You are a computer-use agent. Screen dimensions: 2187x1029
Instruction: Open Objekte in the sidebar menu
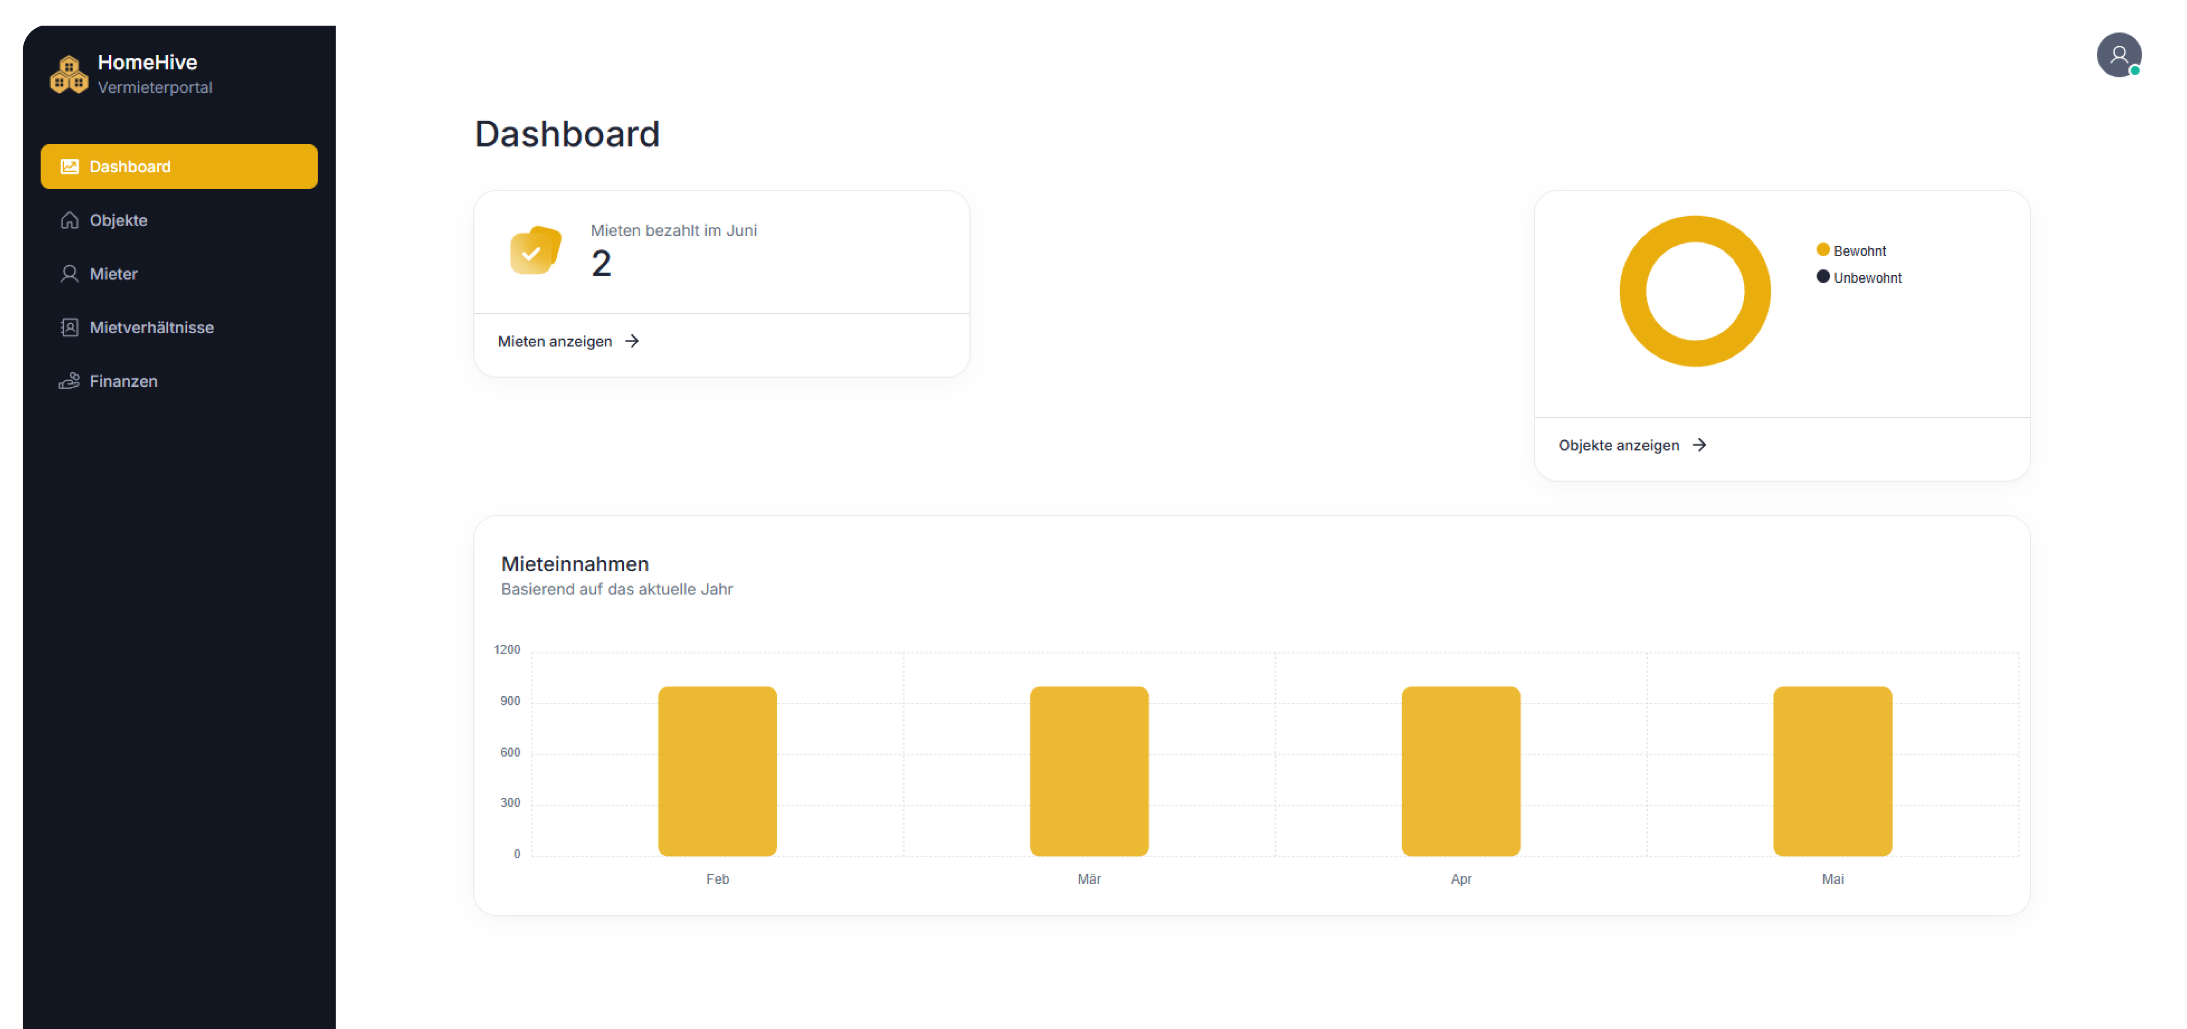(x=119, y=220)
